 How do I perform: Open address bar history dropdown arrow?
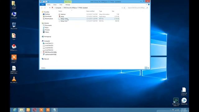[x=122, y=8]
